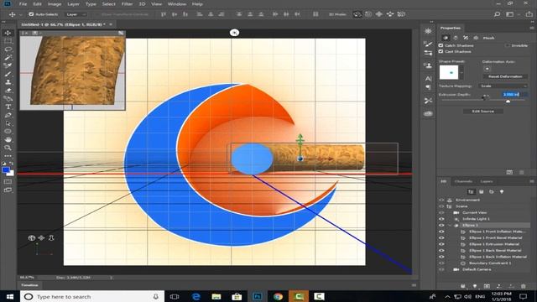Open the Move tool preset picker arrow

click(x=20, y=15)
